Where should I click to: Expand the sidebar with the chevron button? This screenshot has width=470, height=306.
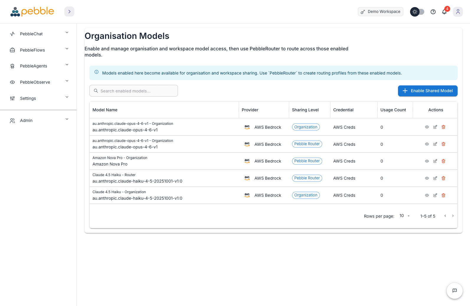pyautogui.click(x=69, y=11)
